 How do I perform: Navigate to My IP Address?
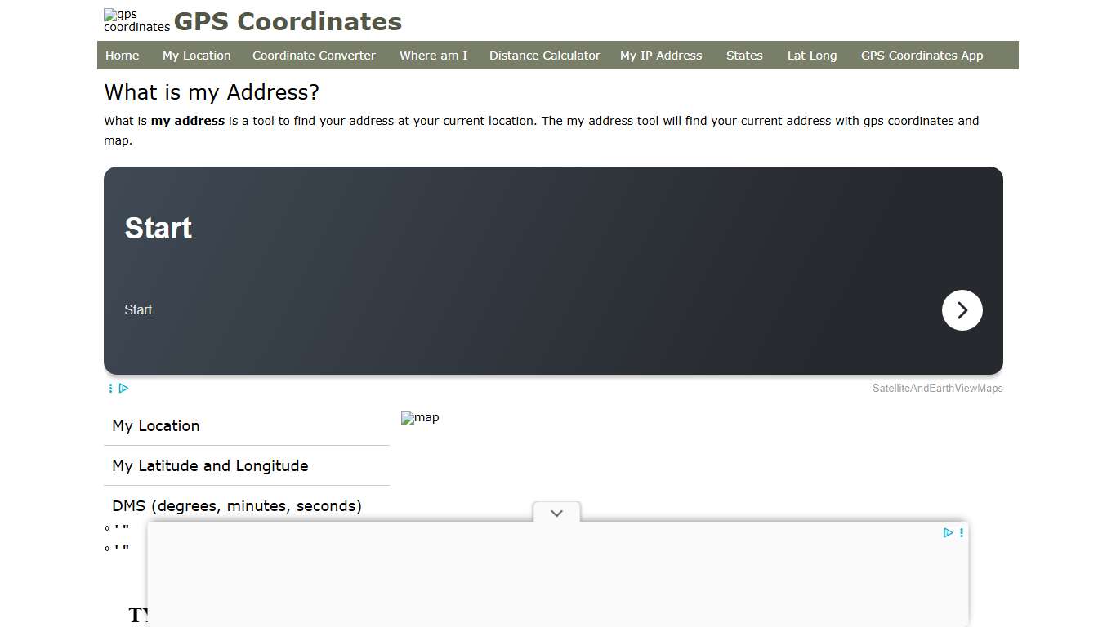(661, 56)
